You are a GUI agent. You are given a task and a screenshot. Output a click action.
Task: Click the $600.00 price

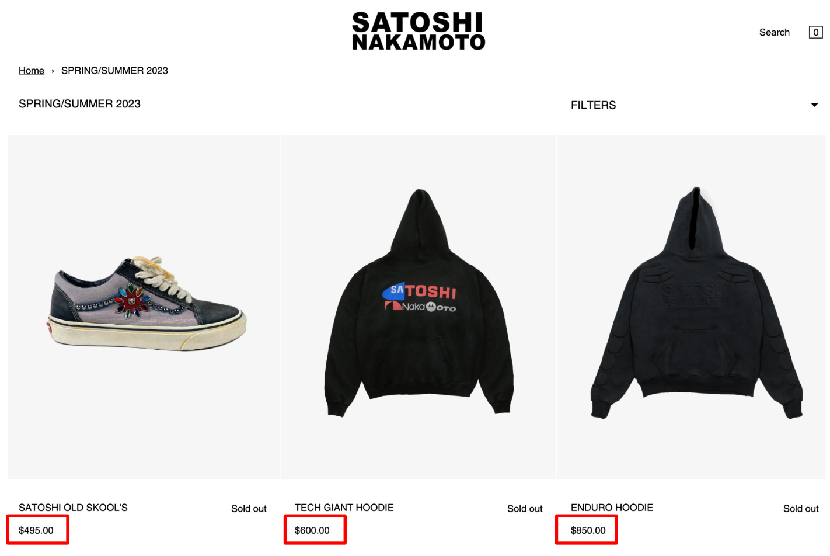coord(312,530)
